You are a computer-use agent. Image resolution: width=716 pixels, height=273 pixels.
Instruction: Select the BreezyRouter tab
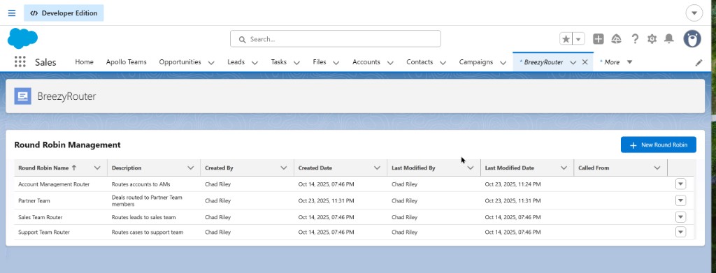point(543,62)
